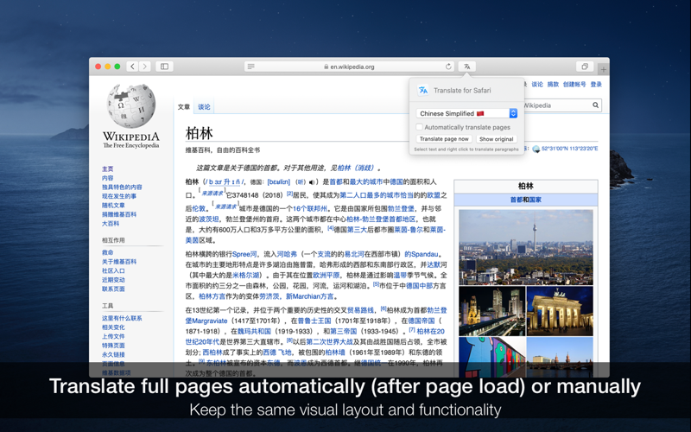Click the 16个联邦州 link

tap(310, 208)
